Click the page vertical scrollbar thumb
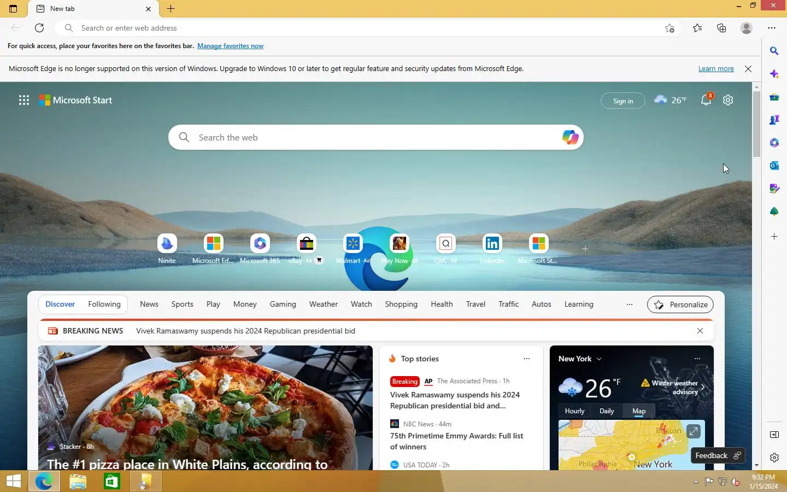The image size is (787, 492). [756, 124]
